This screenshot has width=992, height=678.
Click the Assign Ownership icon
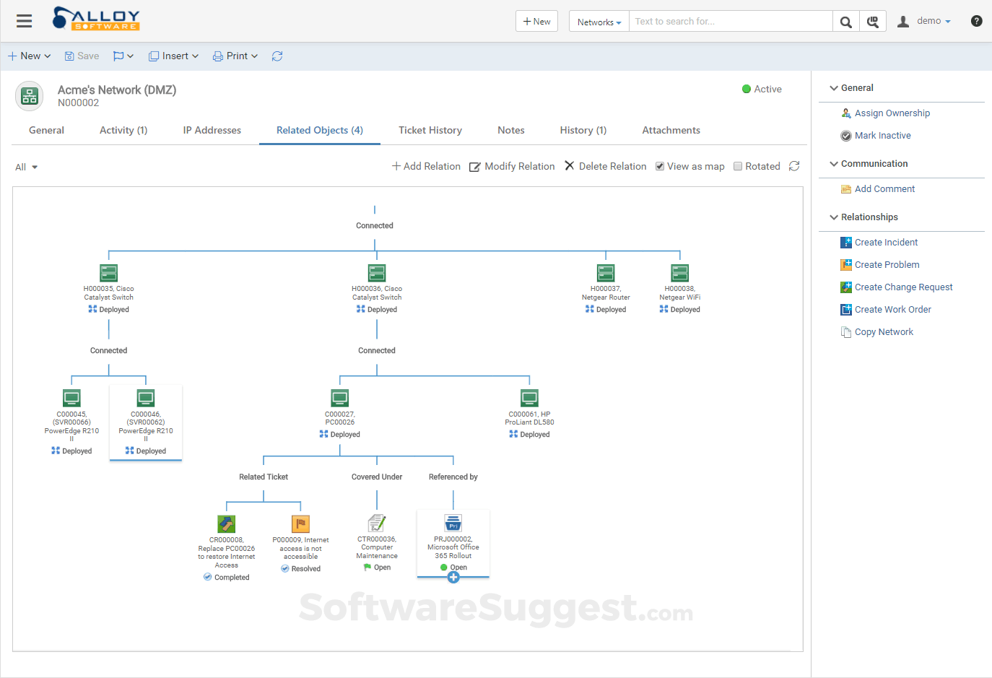[x=846, y=113]
